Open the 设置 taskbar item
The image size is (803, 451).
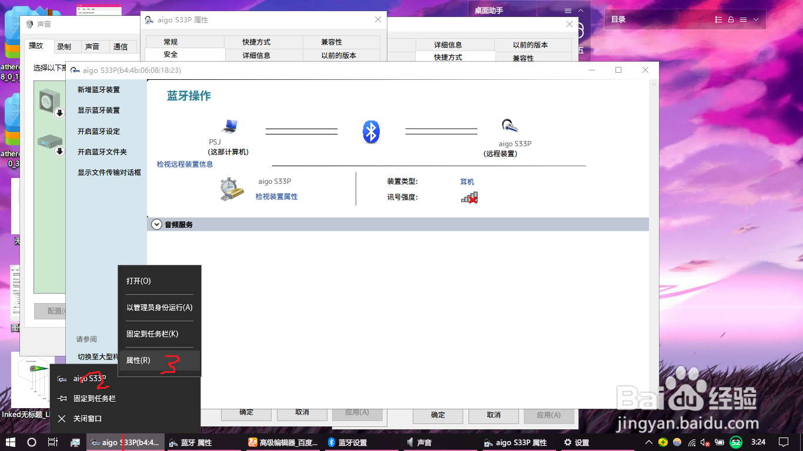pos(597,442)
